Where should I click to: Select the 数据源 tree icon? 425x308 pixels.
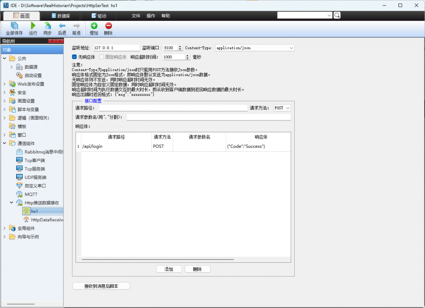19,67
